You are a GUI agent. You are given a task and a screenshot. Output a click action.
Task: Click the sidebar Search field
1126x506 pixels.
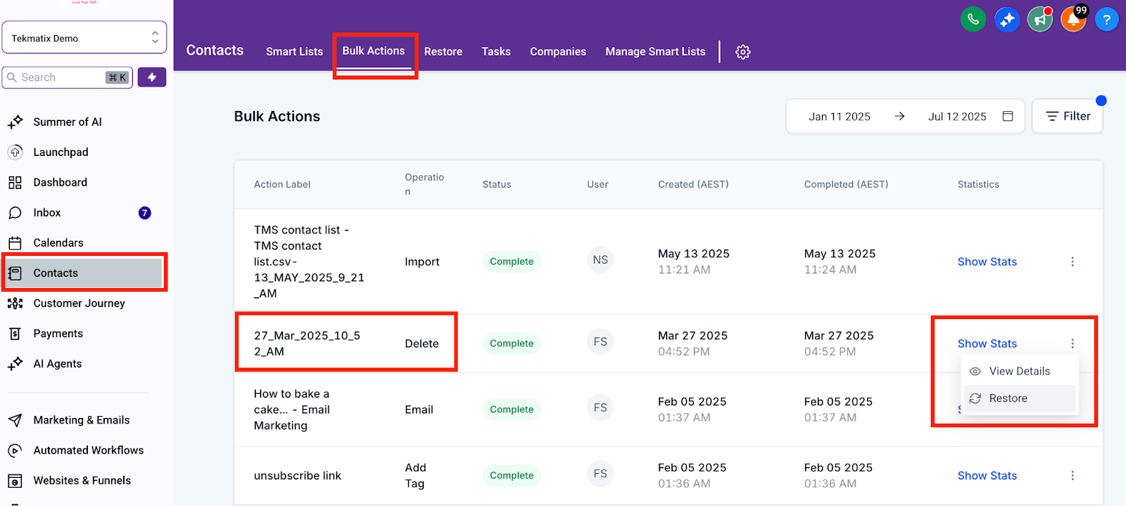68,77
